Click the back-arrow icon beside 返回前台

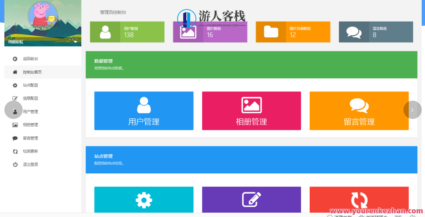(x=15, y=59)
